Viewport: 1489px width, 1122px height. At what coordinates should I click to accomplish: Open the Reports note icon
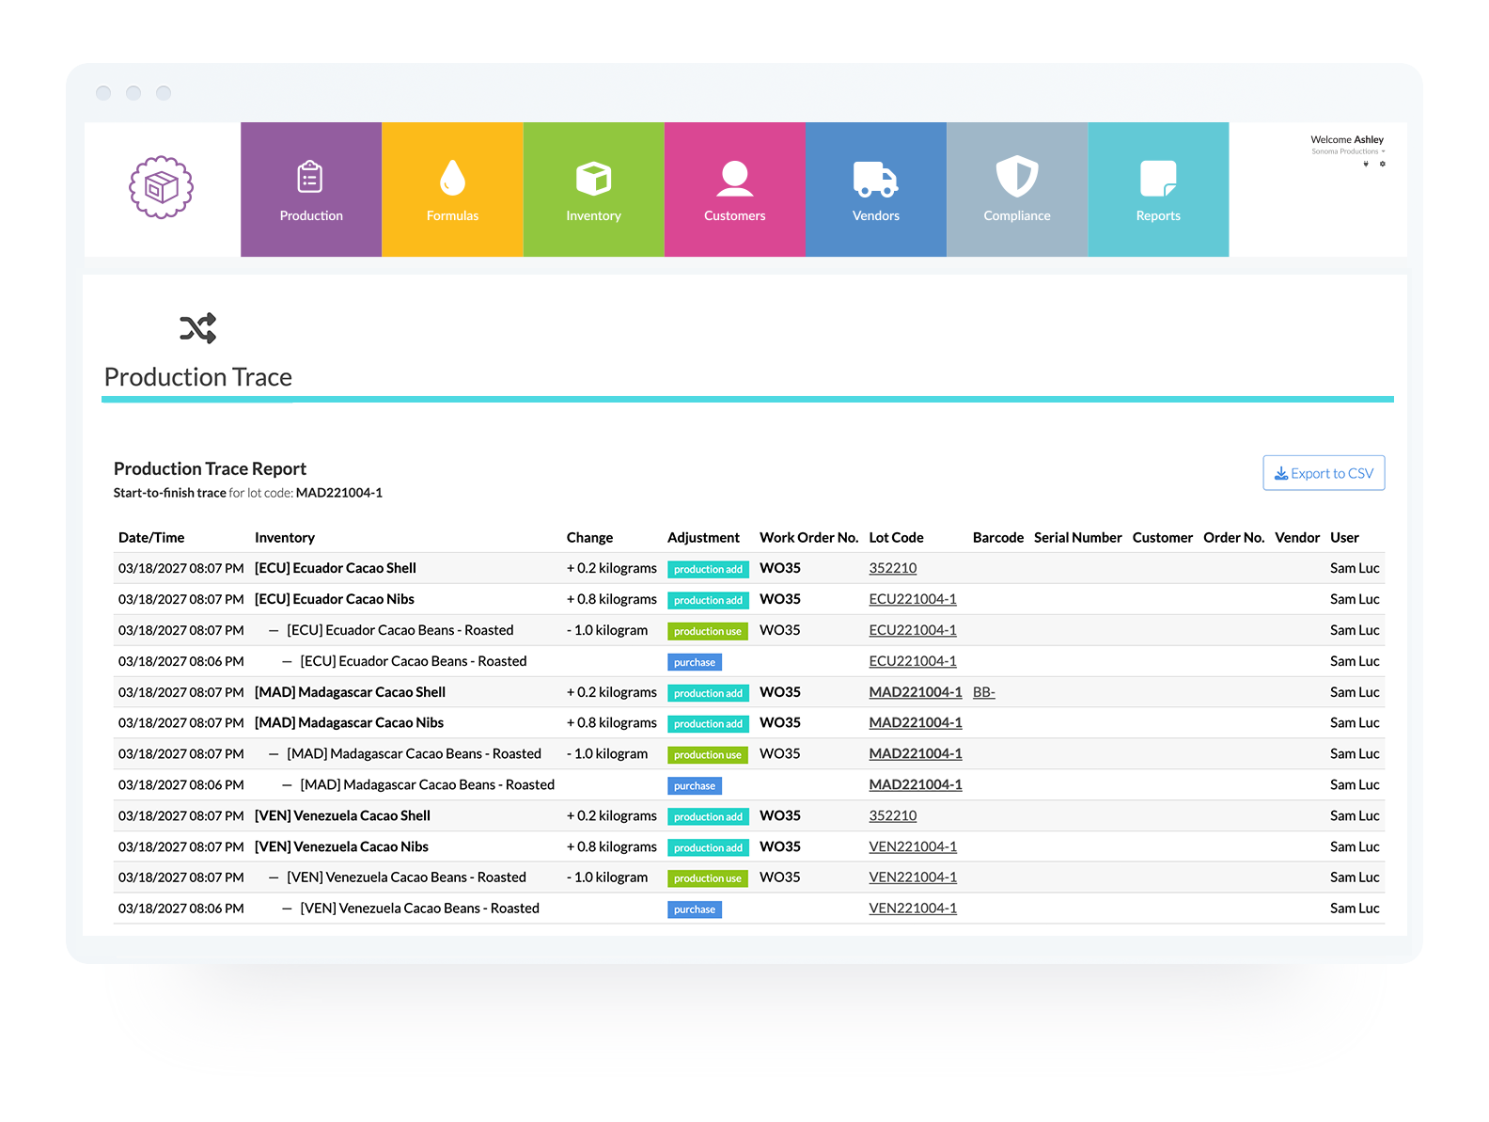1158,179
